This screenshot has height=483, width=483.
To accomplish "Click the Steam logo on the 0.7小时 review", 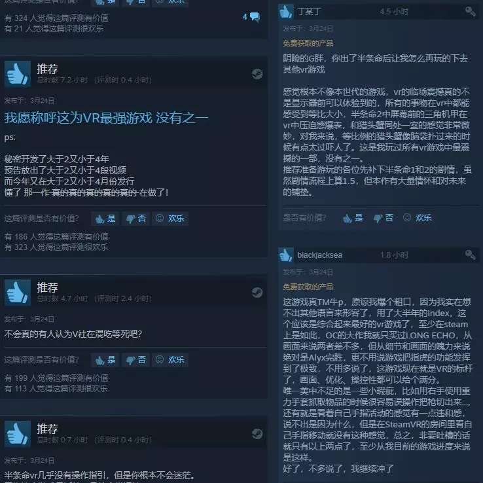I will 257,434.
